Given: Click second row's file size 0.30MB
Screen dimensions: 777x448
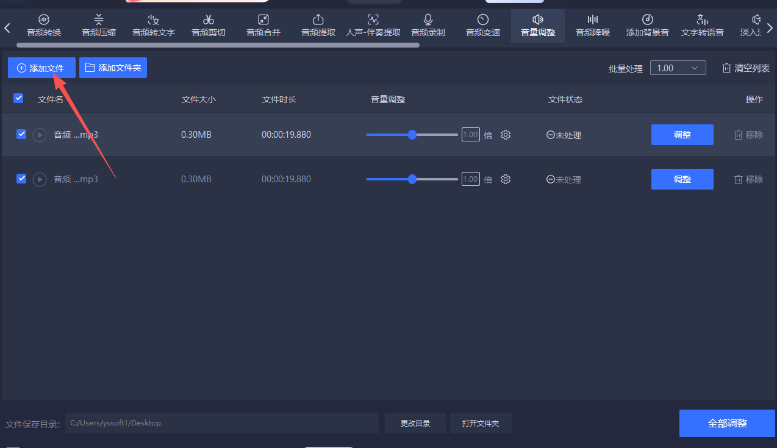Looking at the screenshot, I should tap(196, 179).
